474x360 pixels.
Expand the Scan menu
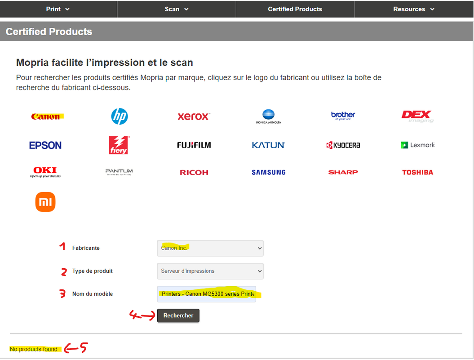pos(177,9)
